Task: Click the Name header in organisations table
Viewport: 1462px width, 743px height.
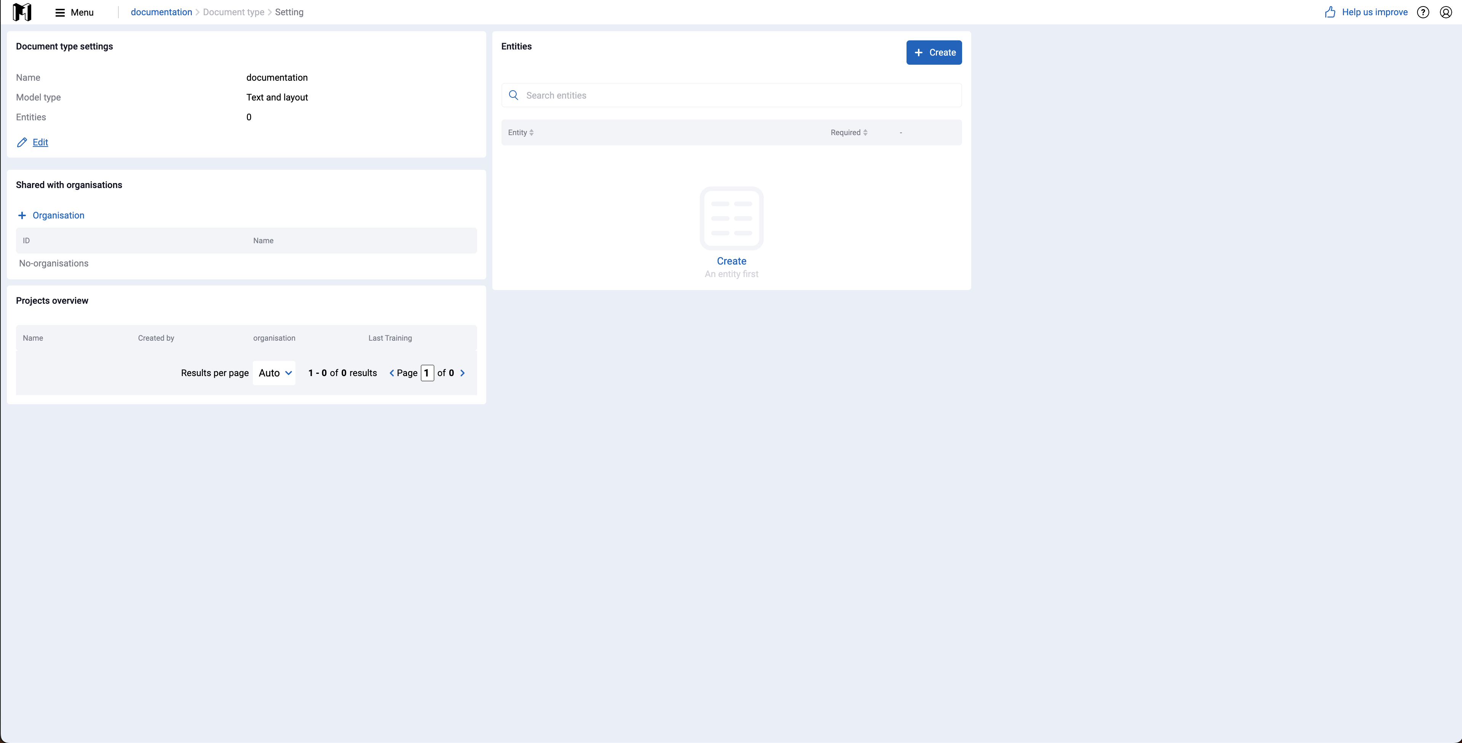Action: (263, 241)
